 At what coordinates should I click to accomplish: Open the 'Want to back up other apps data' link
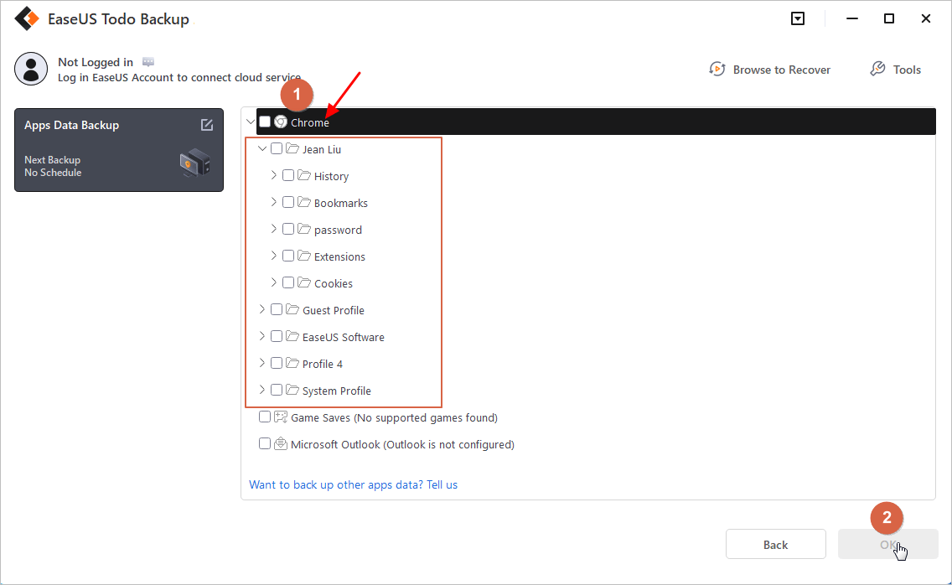(353, 484)
